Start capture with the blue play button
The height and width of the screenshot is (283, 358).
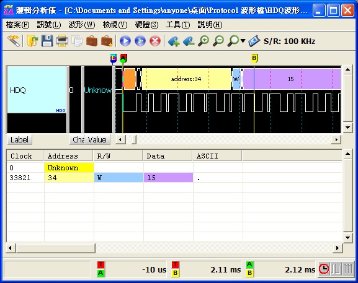[125, 41]
